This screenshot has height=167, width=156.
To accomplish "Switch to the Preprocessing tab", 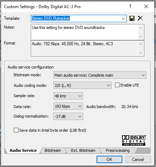I will pos(117,150).
